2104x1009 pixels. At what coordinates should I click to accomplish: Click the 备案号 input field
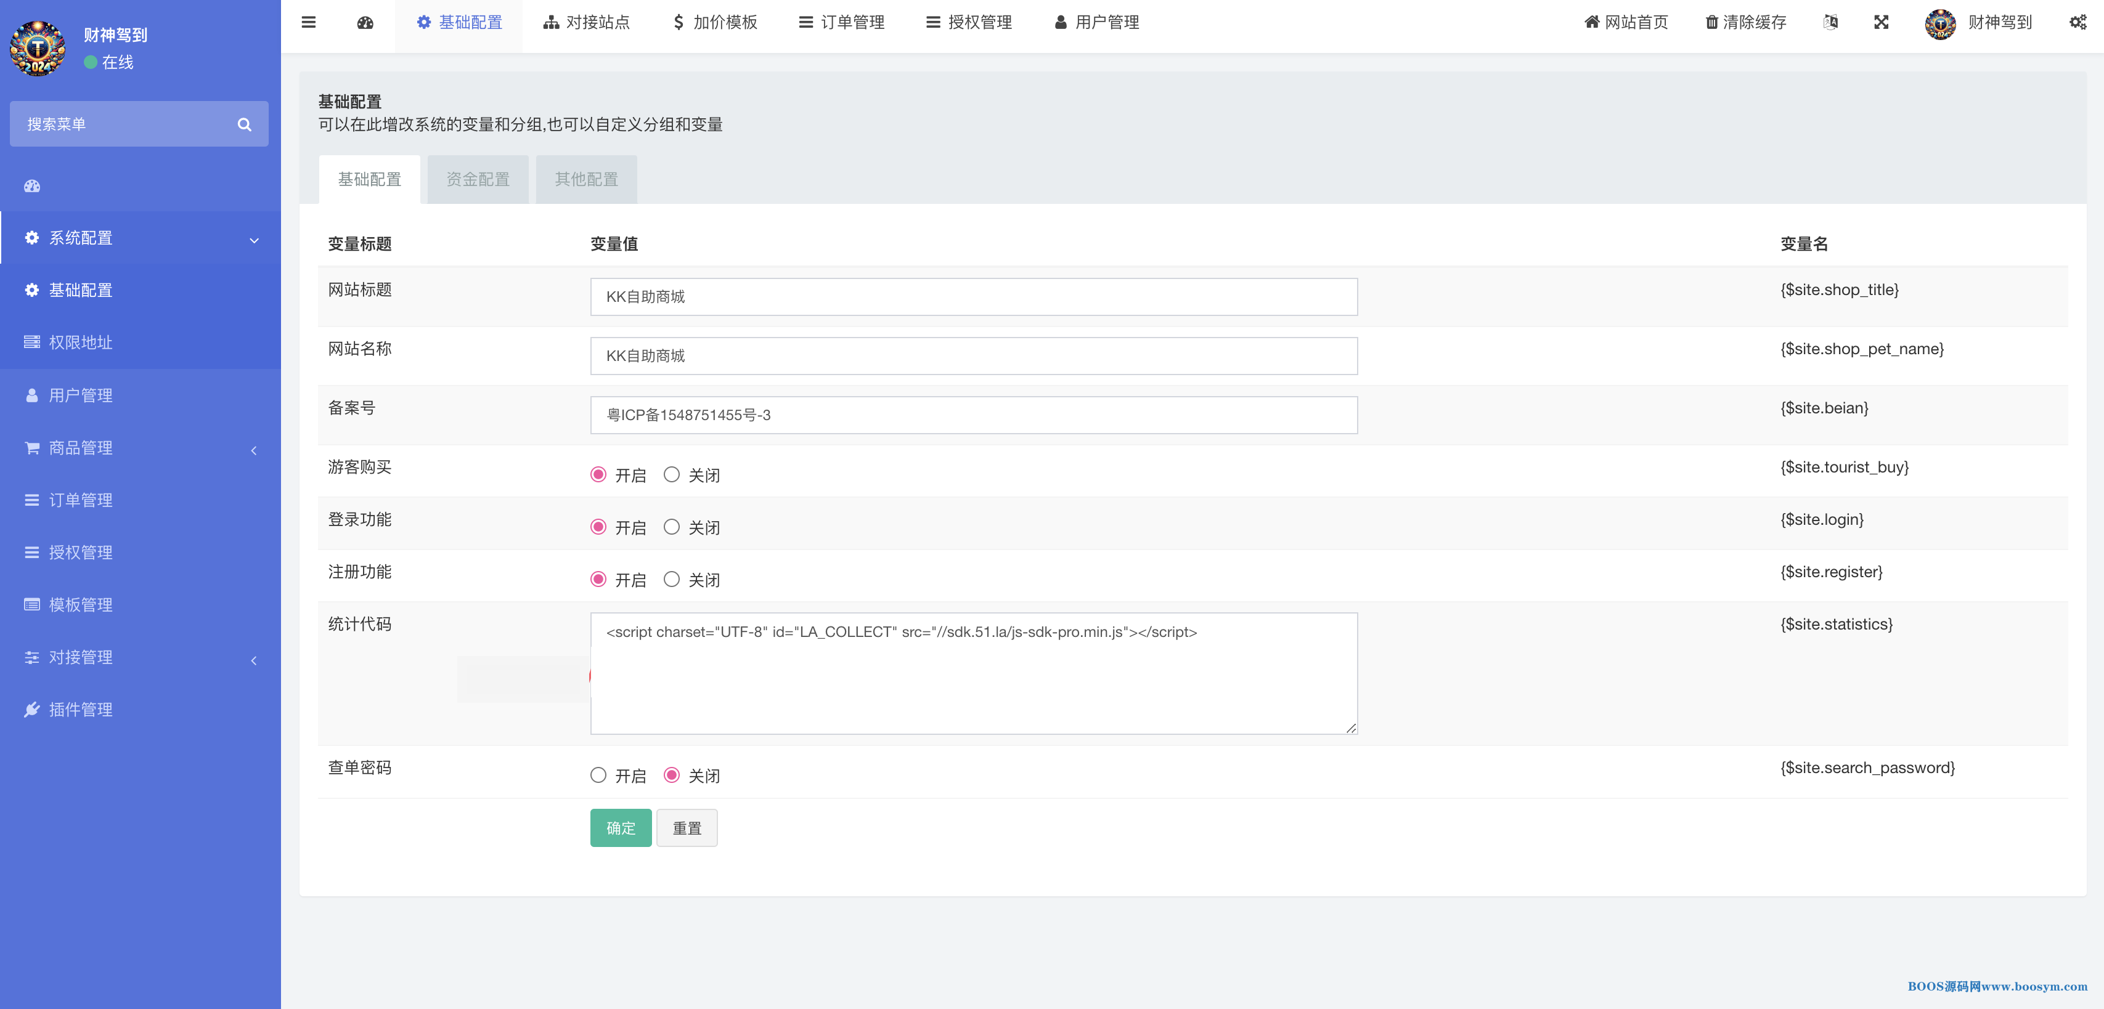coord(972,415)
